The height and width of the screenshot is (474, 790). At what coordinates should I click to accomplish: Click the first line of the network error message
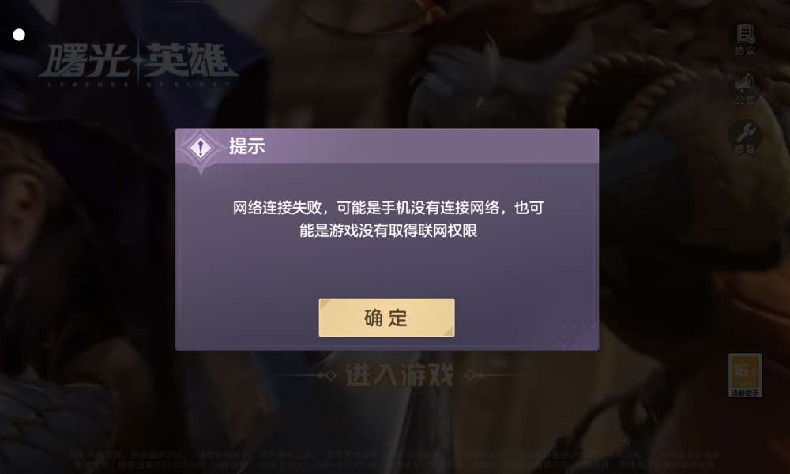tap(388, 208)
